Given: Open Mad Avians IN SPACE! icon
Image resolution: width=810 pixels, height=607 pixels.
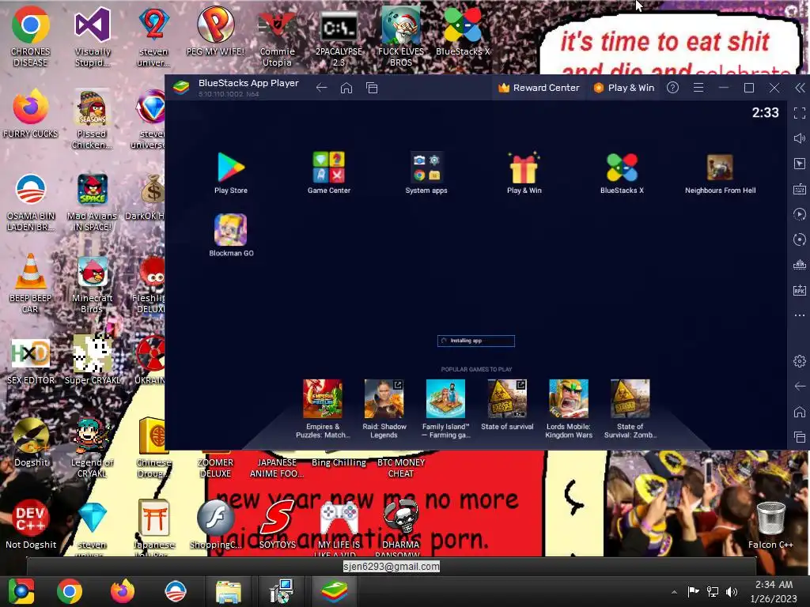Looking at the screenshot, I should (x=93, y=202).
